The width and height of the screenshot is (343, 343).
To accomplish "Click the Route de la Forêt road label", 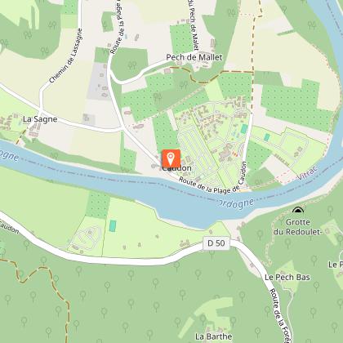I will pos(280,316).
